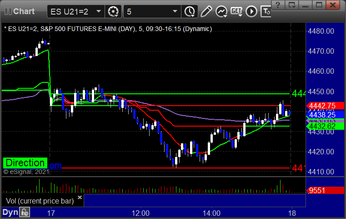The image size is (346, 219).
Task: Maximize the chart window
Action: 319,5
